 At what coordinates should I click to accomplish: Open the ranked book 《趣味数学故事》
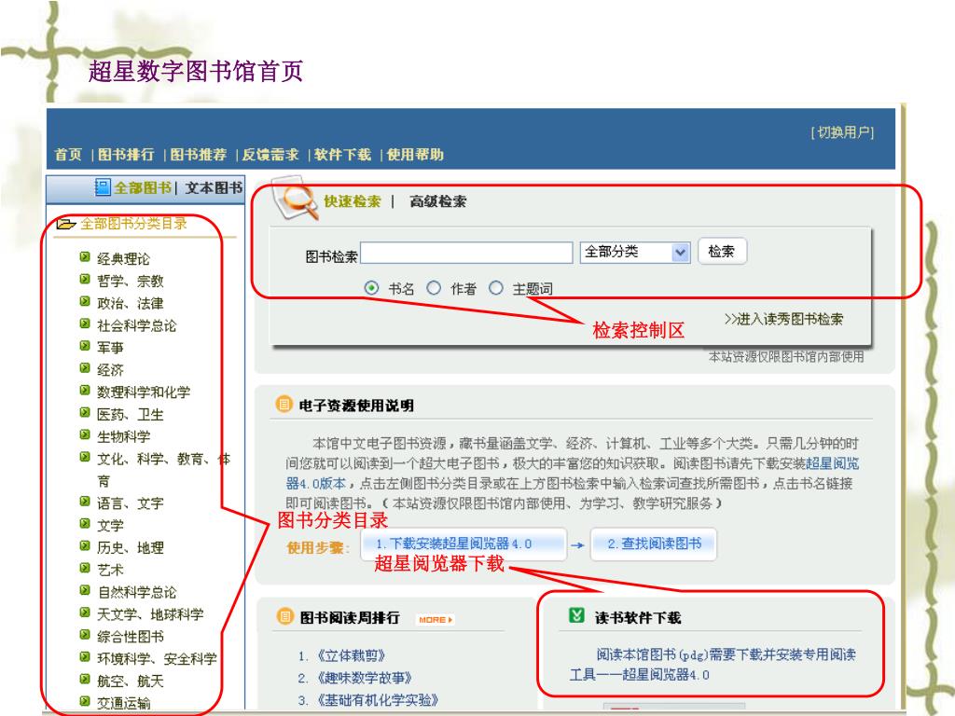click(364, 678)
